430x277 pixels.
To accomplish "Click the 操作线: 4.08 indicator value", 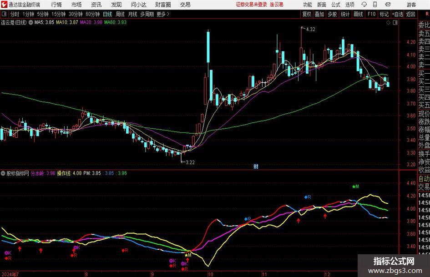I will point(69,173).
